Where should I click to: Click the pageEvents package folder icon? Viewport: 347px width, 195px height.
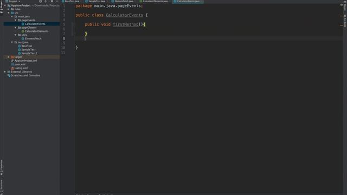(20, 20)
